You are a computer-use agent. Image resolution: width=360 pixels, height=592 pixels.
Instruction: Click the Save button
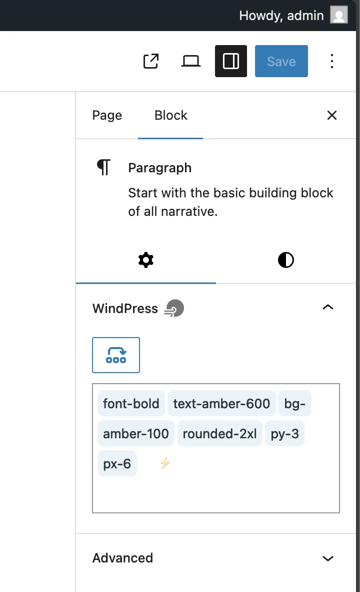(281, 61)
